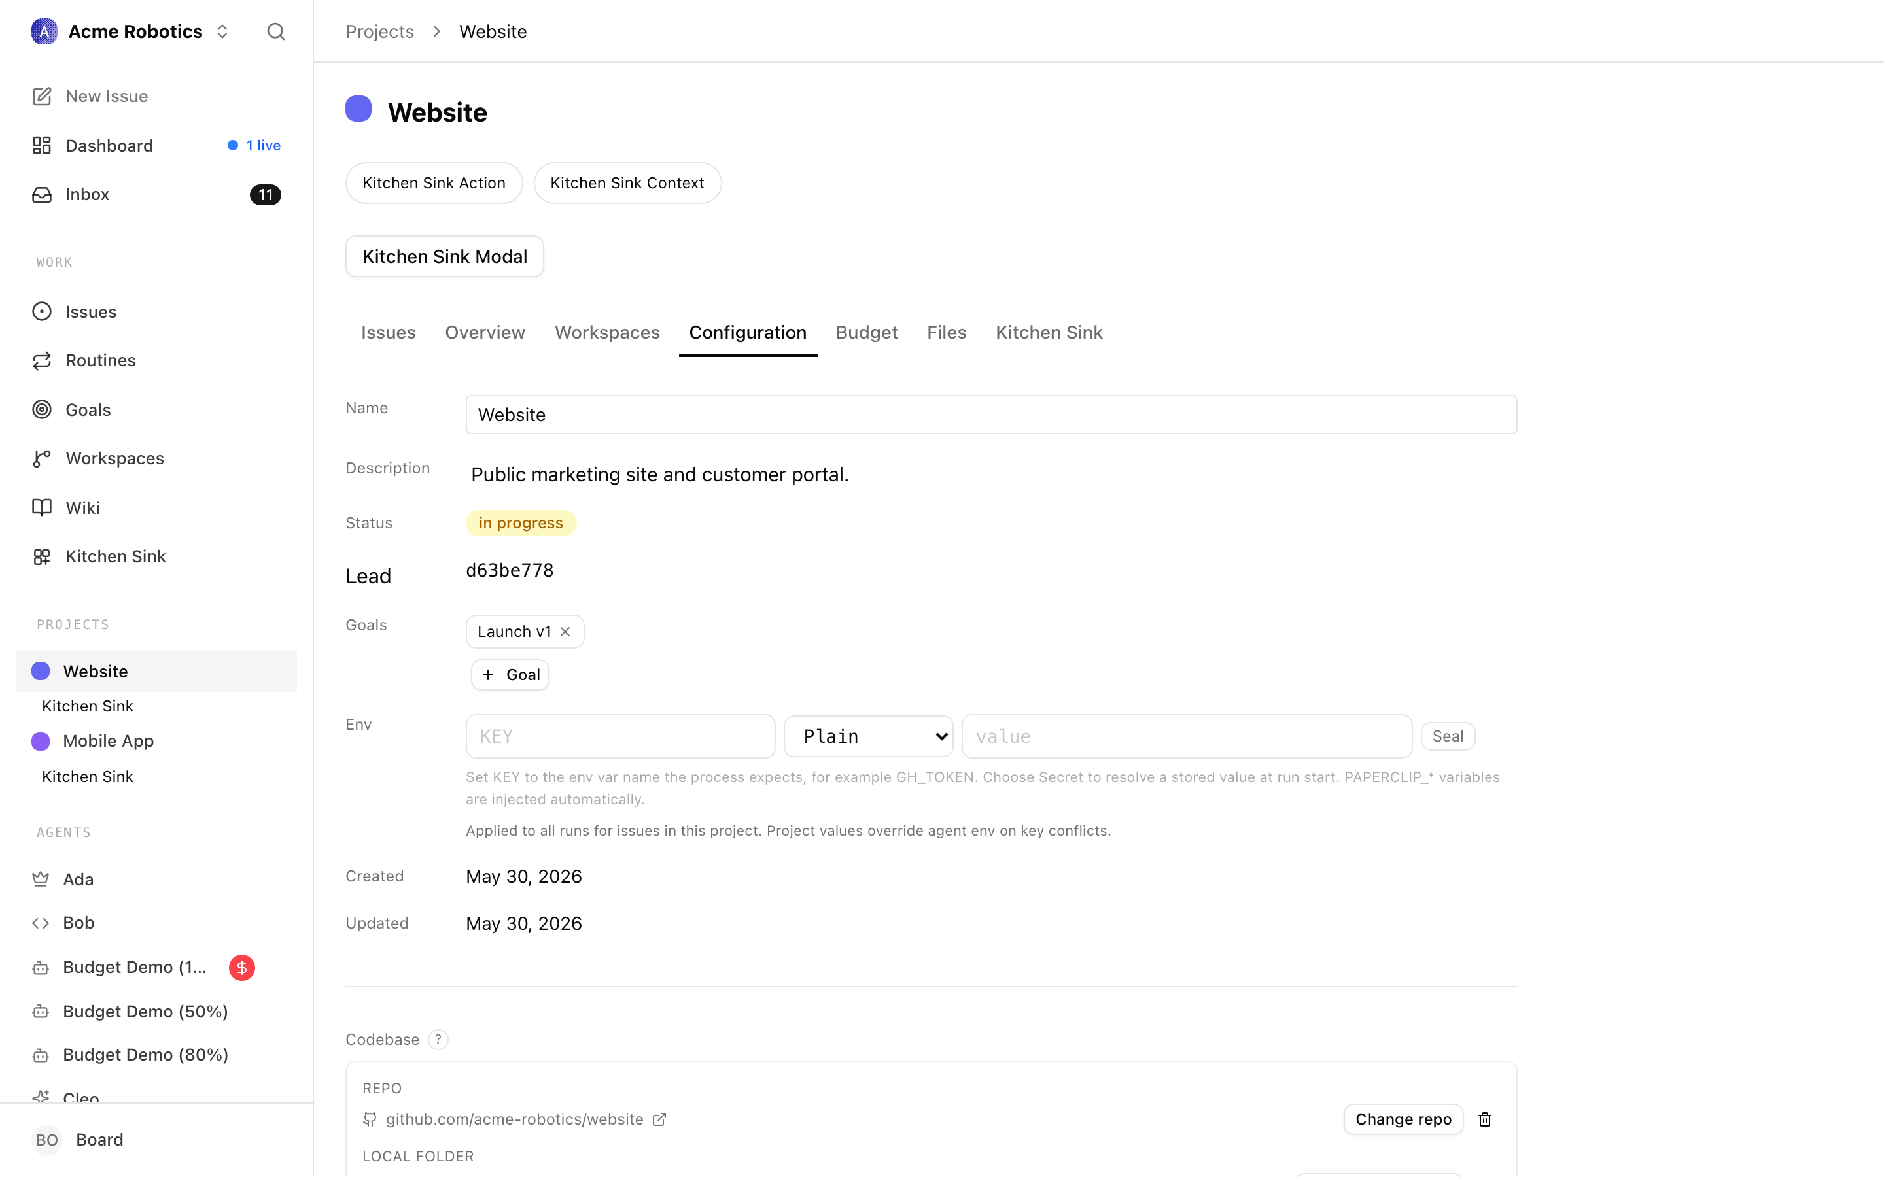
Task: Switch to the Files tab
Action: pos(947,332)
